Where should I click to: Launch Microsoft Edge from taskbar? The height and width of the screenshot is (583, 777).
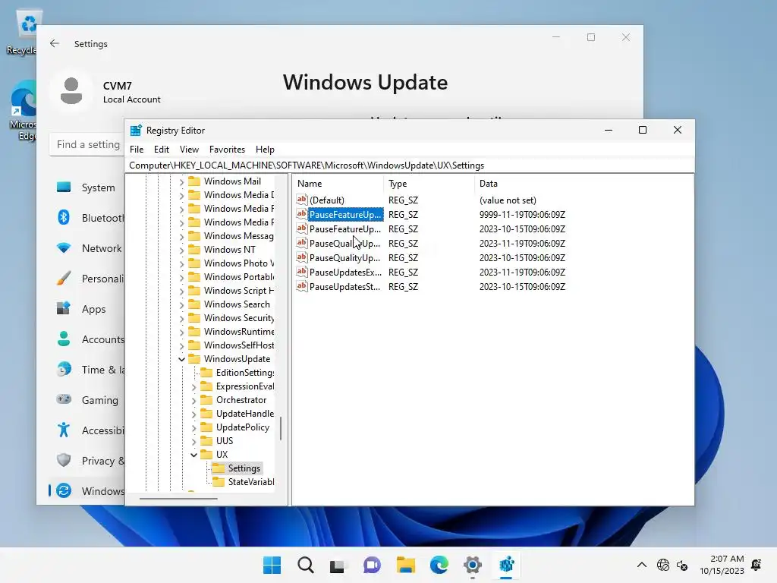(x=439, y=565)
